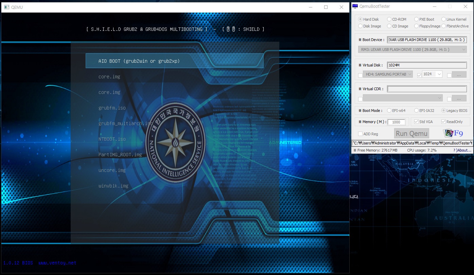Click the Run Qemu button
474x275 pixels.
point(411,134)
